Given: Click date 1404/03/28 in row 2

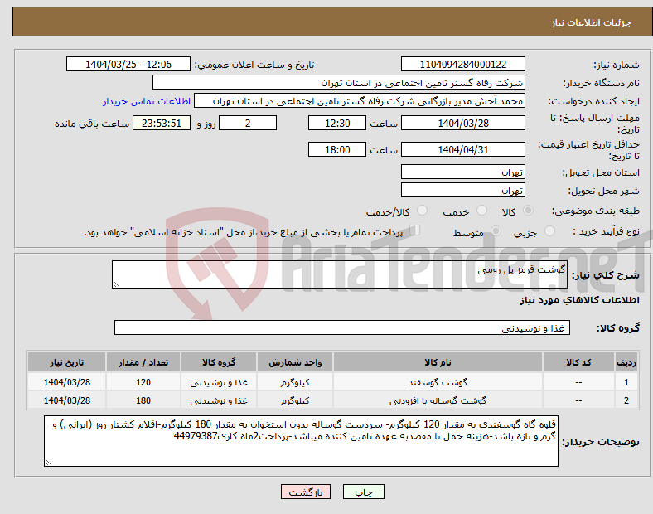Looking at the screenshot, I should click(66, 400).
